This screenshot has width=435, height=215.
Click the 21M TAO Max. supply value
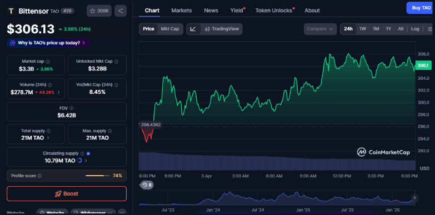click(97, 138)
